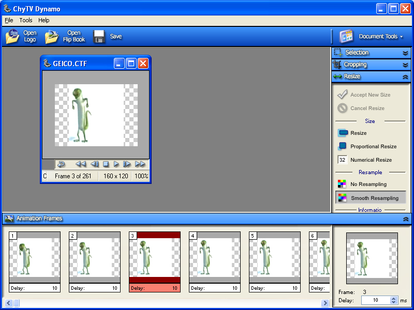414x310 pixels.
Task: Click the Proportional Resize label
Action: [x=373, y=146]
